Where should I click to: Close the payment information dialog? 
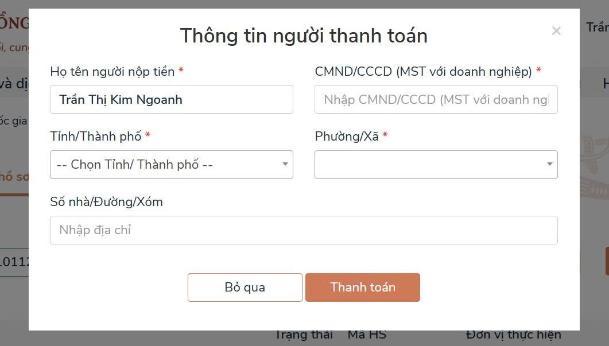556,31
